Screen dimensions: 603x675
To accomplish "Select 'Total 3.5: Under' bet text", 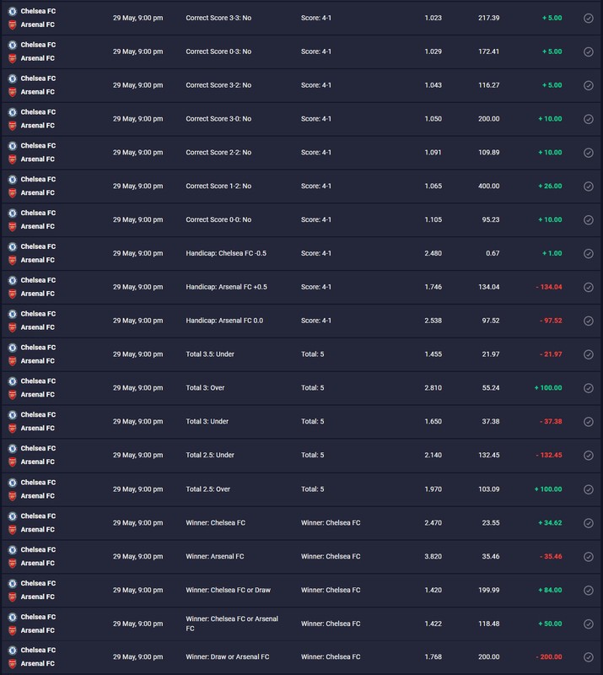I will [x=210, y=354].
